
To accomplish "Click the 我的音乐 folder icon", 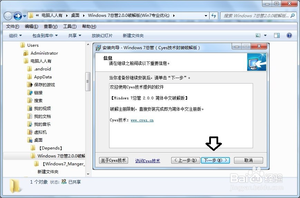I will tap(30, 124).
